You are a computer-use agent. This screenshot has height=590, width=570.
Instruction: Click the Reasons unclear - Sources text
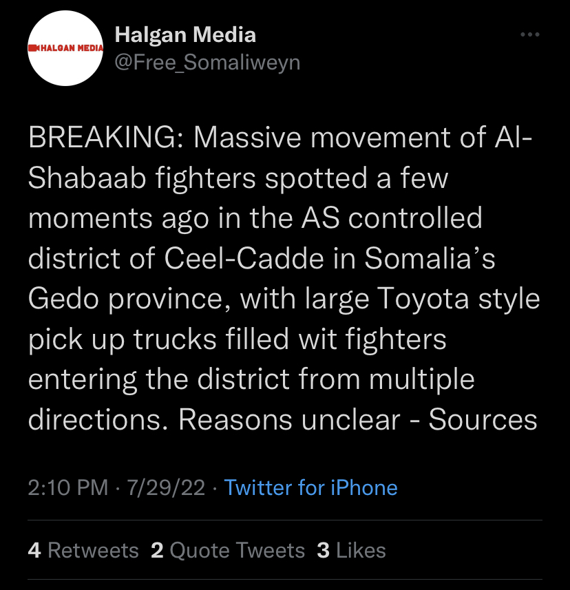click(357, 420)
